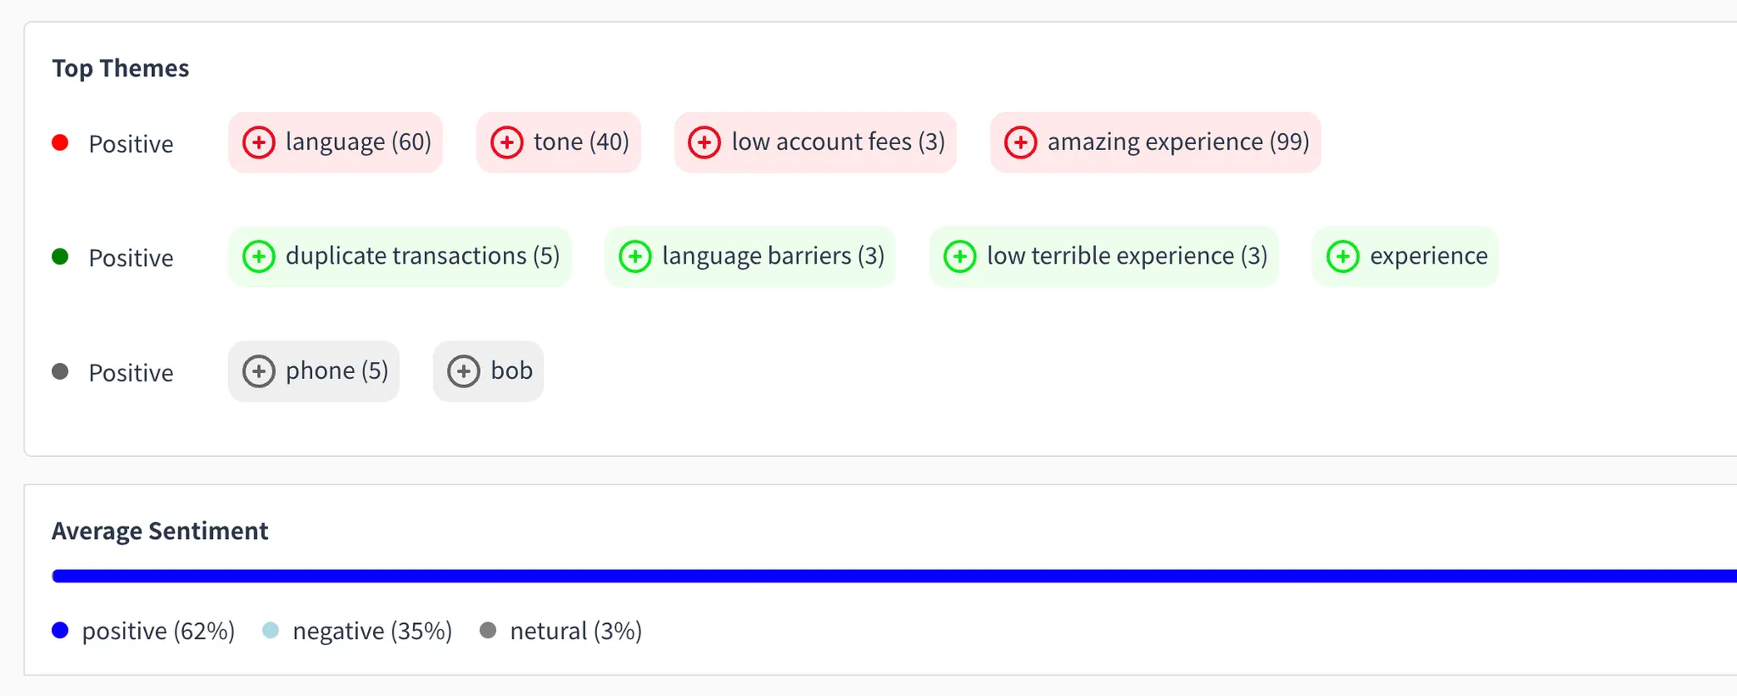Select the green Positive row dot

coord(60,256)
